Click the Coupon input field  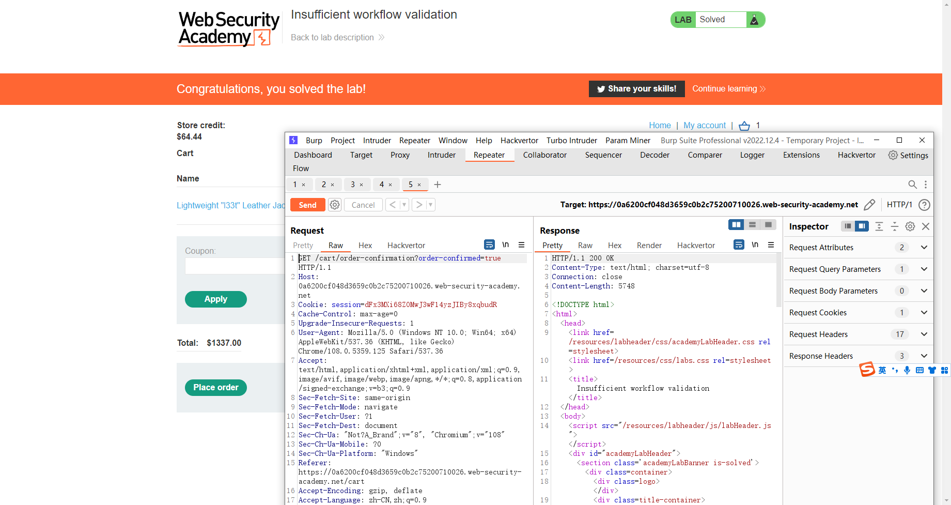[x=235, y=266]
